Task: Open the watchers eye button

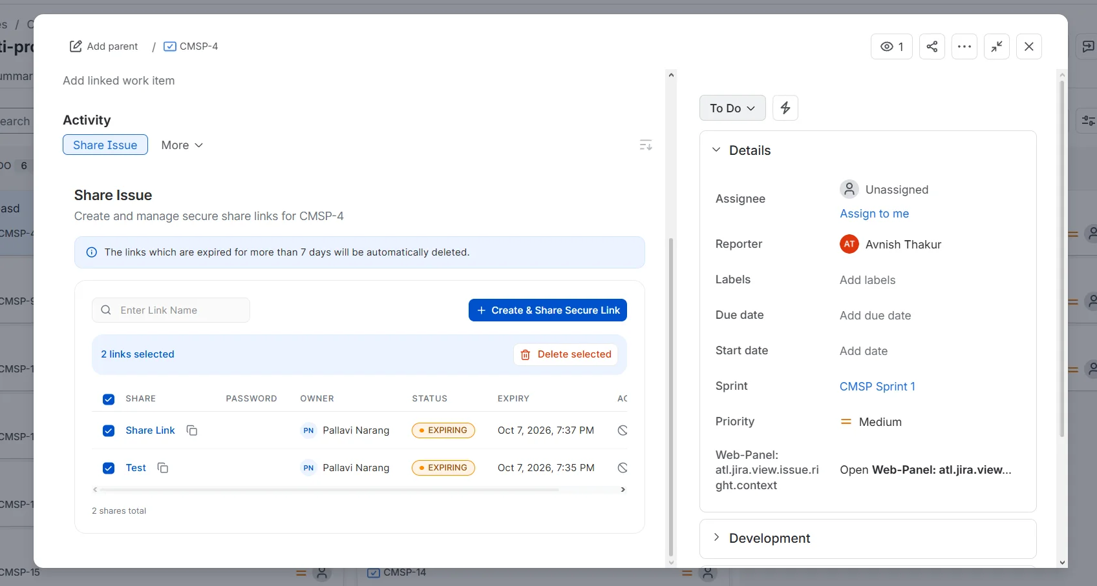Action: click(891, 46)
